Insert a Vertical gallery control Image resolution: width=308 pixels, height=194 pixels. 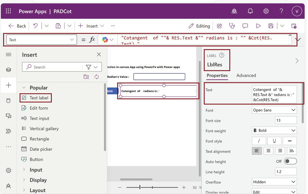pos(40,128)
